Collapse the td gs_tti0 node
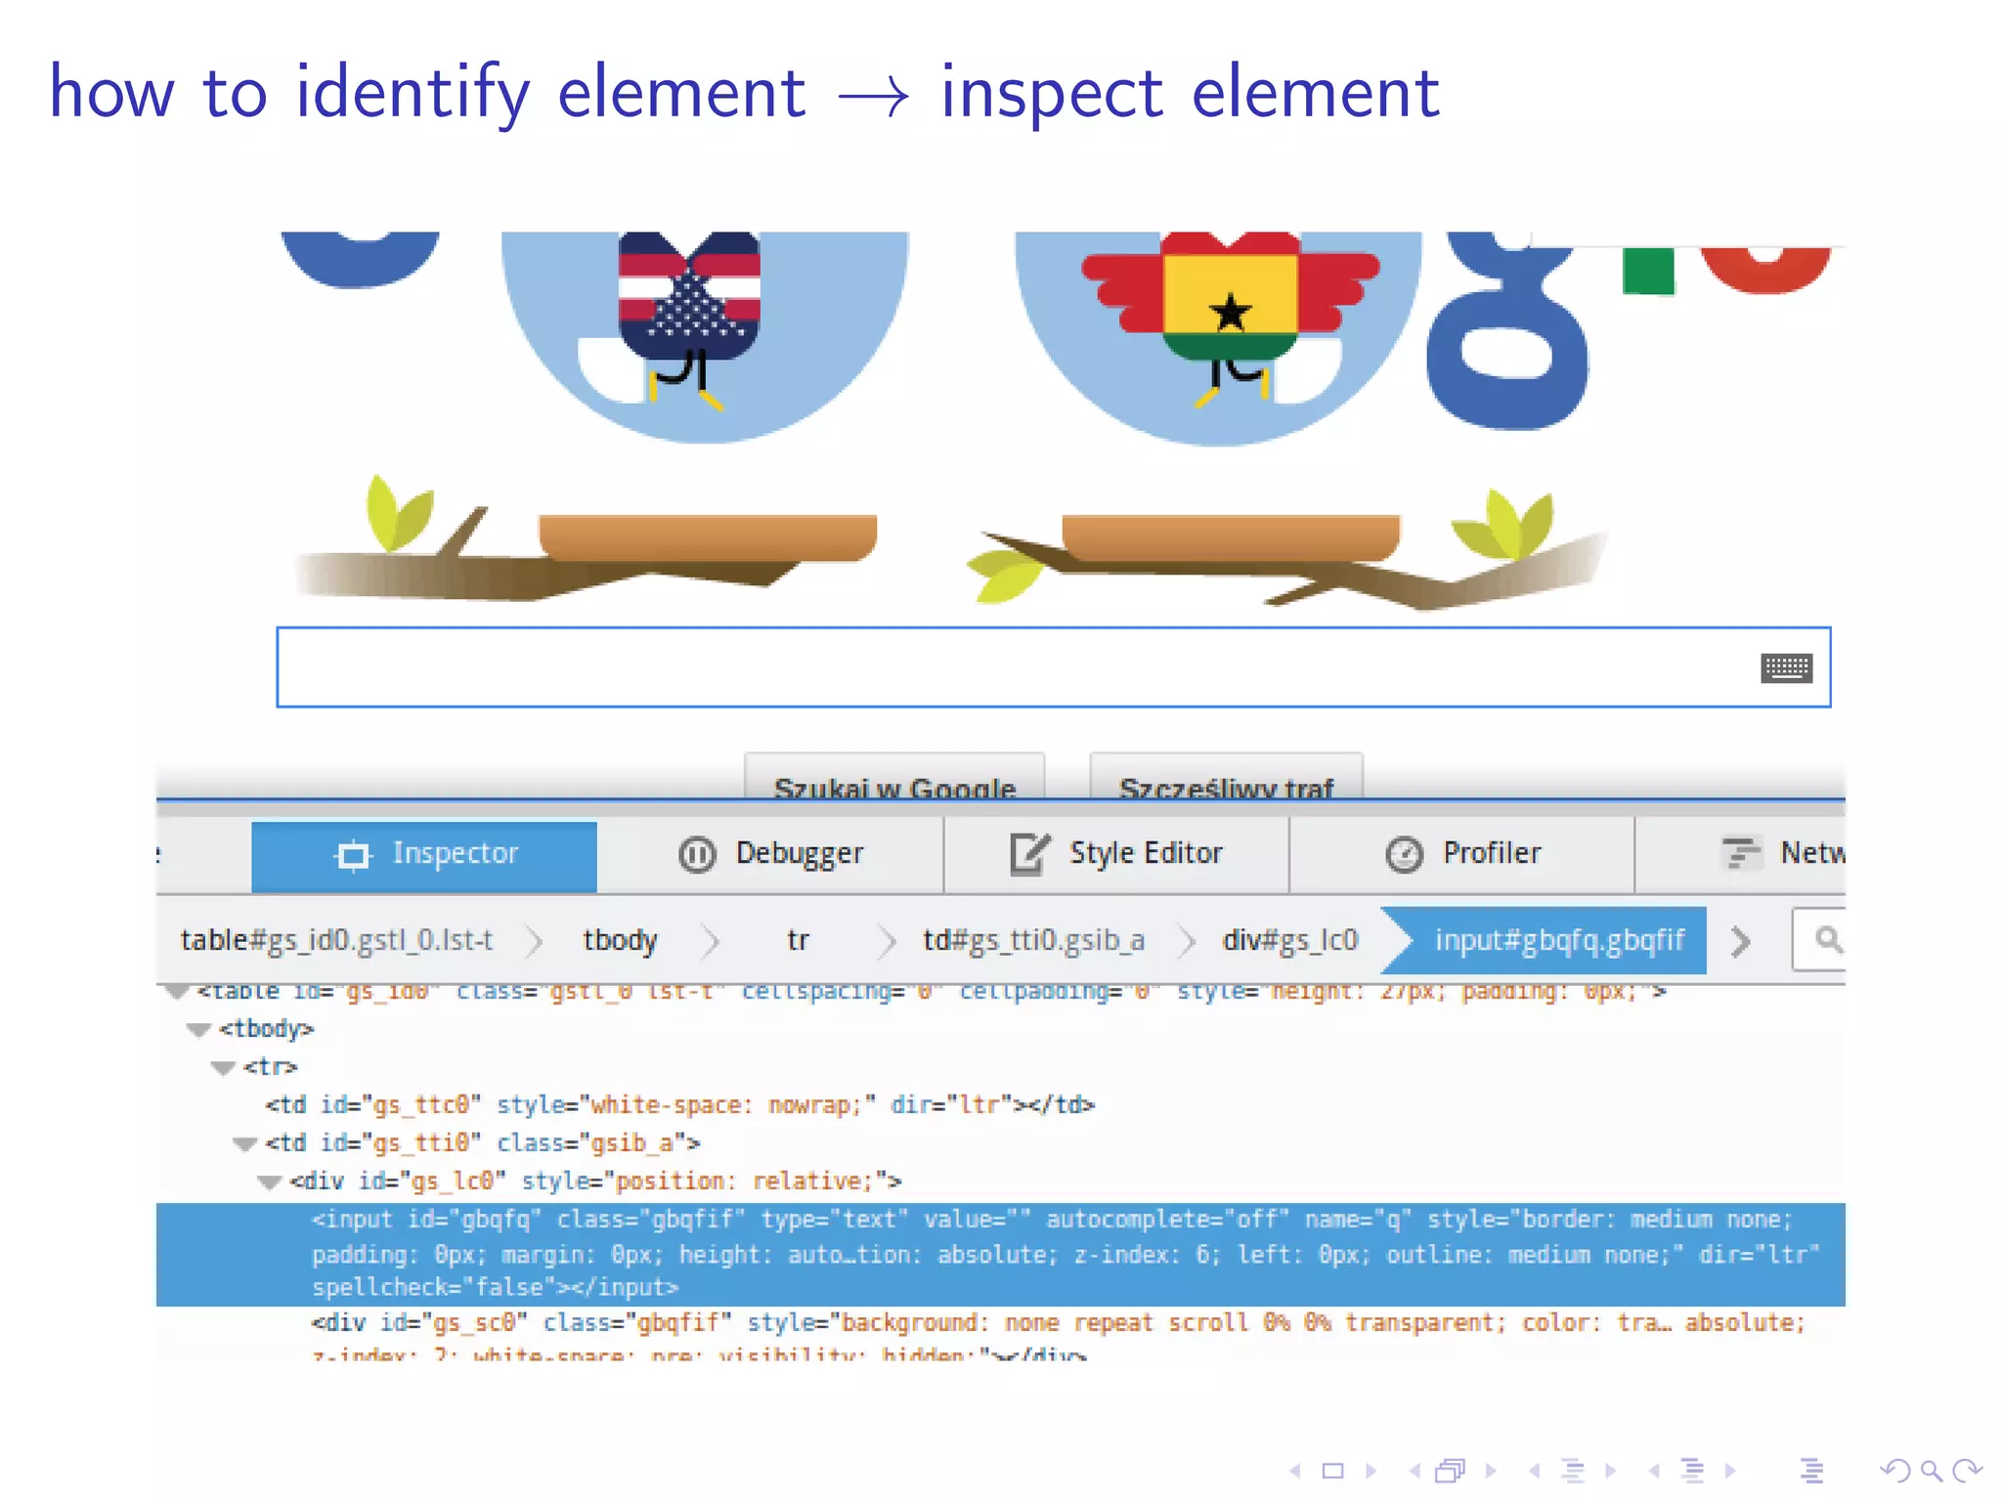Viewport: 2002px width, 1501px height. click(244, 1144)
